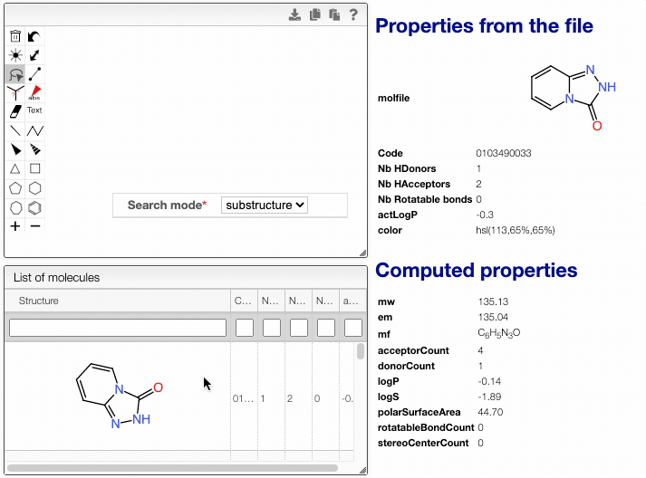Click the paste icon in editor header
Image resolution: width=646 pixels, height=478 pixels.
click(334, 14)
